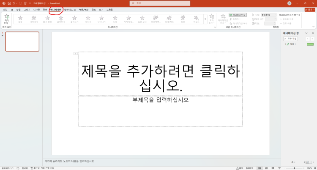Move animation up arrow in Animation Pane
Screen dimensions: 317x170
[308, 38]
